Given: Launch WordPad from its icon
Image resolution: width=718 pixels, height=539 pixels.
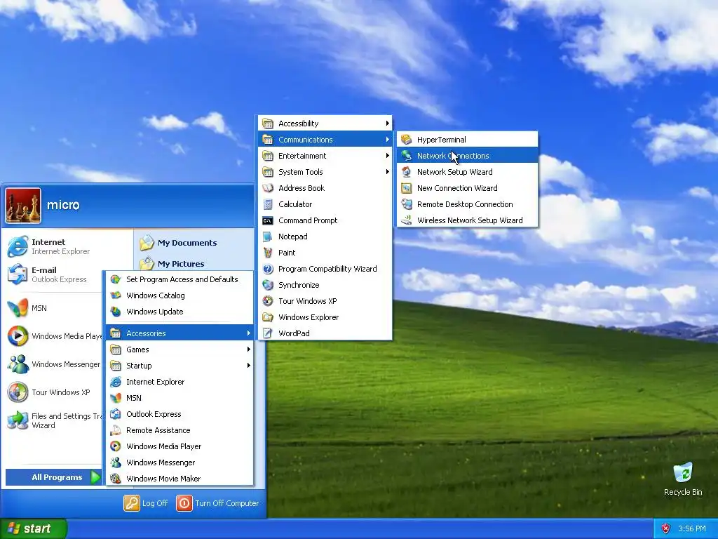Looking at the screenshot, I should click(268, 333).
